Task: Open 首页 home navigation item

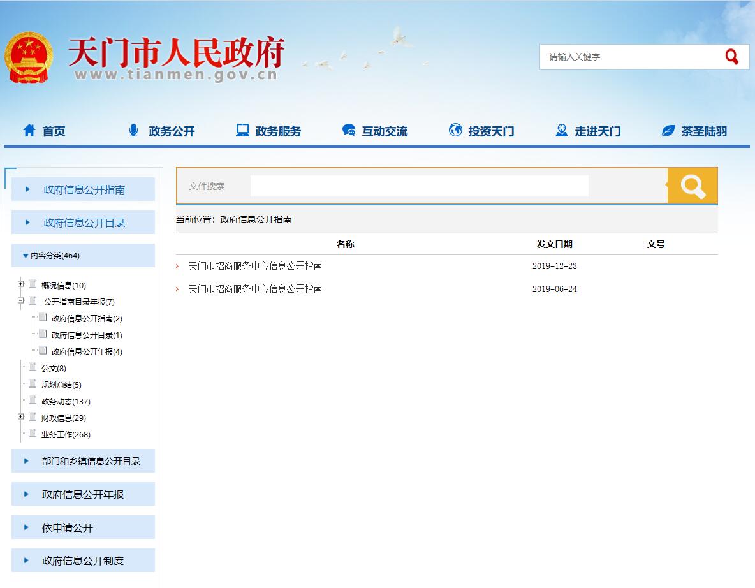Action: coord(45,131)
